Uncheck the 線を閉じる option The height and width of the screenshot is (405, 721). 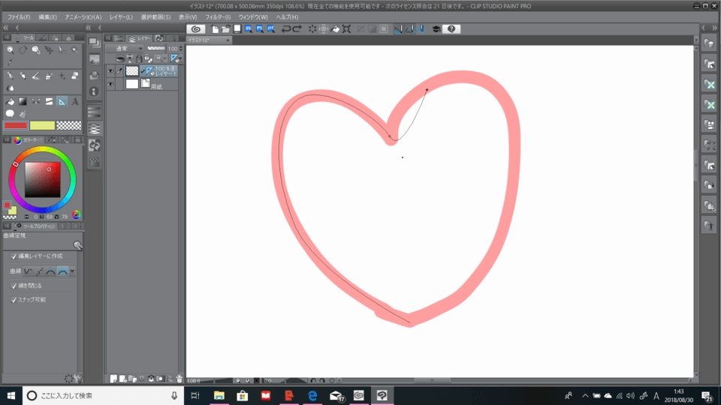point(14,286)
